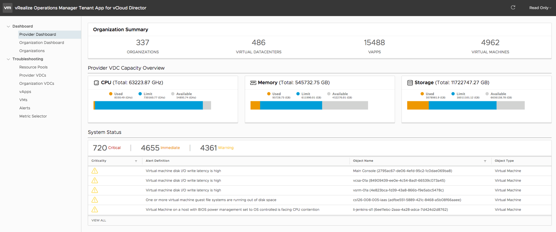Click the 15488 vApps count

[x=375, y=43]
